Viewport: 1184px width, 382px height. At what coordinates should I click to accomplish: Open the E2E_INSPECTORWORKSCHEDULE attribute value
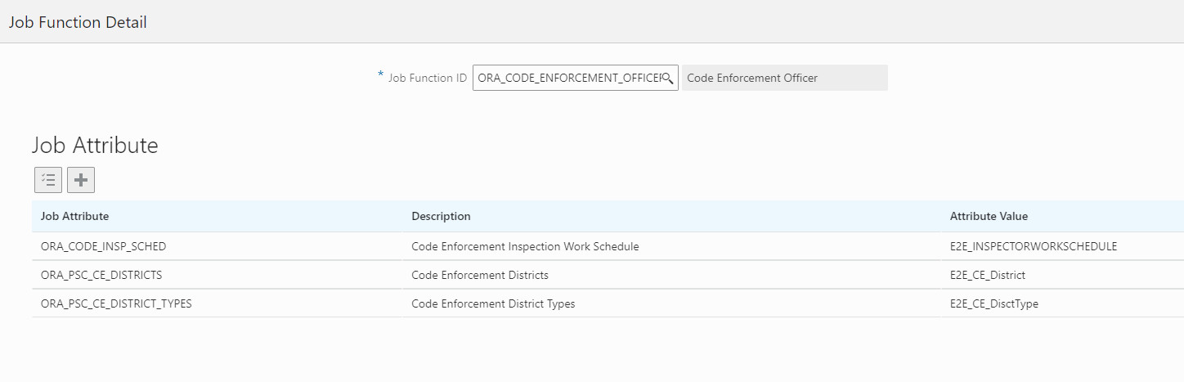[x=1029, y=246]
